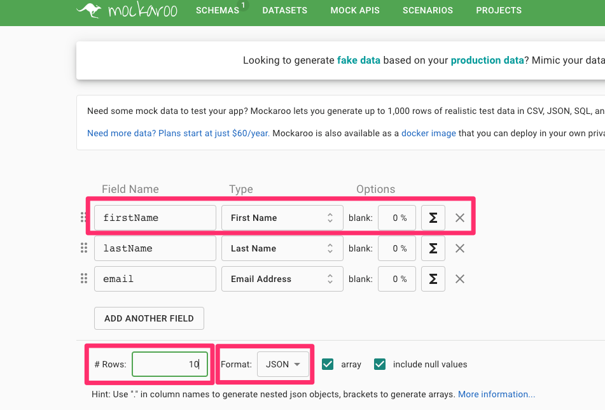Set blank percentage for email
The width and height of the screenshot is (605, 410).
click(396, 279)
